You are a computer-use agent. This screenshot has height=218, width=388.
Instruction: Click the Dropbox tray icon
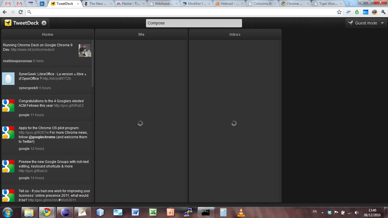pyautogui.click(x=329, y=212)
